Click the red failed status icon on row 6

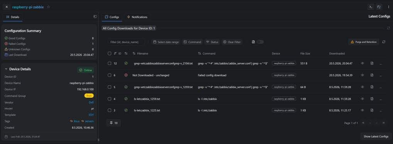(126, 75)
